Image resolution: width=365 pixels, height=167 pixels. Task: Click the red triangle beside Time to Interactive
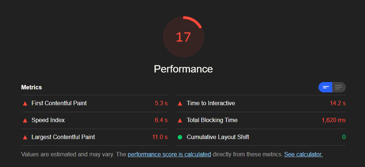tap(180, 103)
